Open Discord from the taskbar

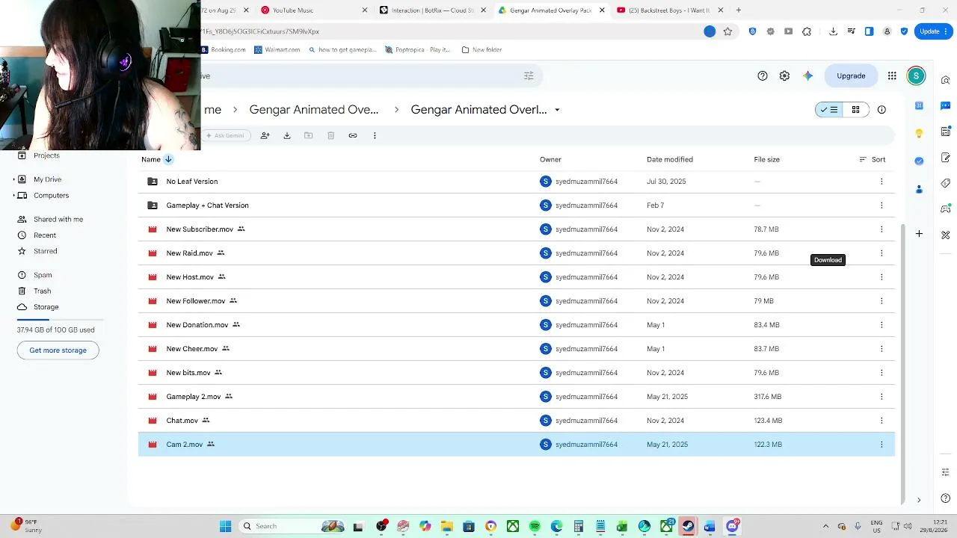(732, 526)
